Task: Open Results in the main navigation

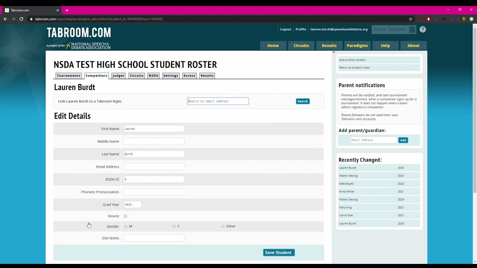Action: (x=329, y=45)
